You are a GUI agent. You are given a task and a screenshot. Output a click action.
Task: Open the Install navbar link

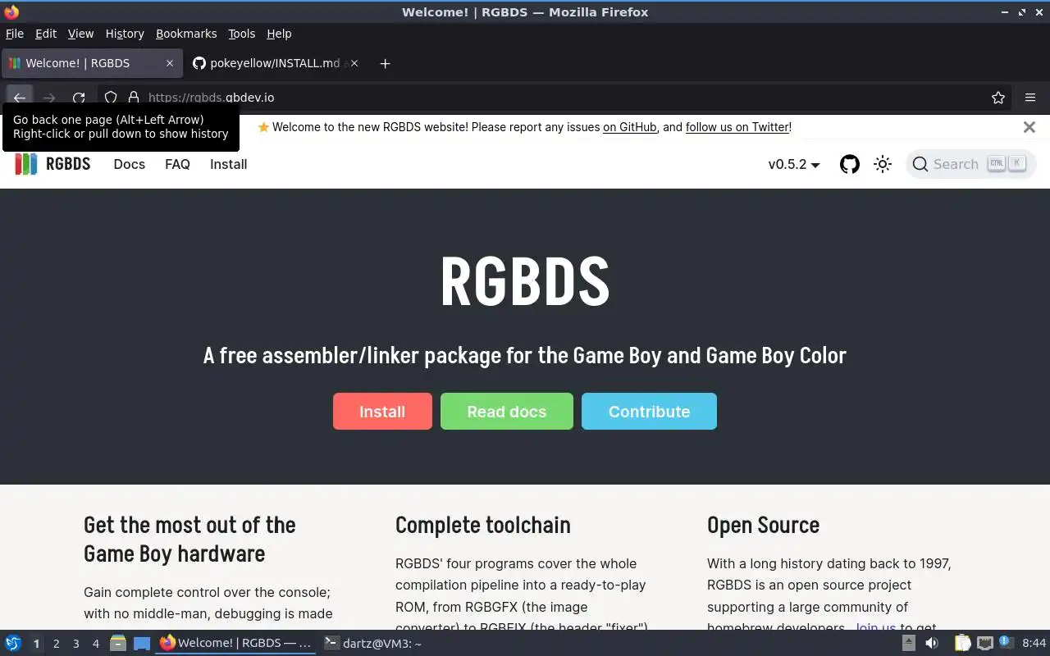[x=228, y=164]
